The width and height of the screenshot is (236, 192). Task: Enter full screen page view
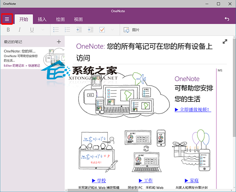[225, 42]
